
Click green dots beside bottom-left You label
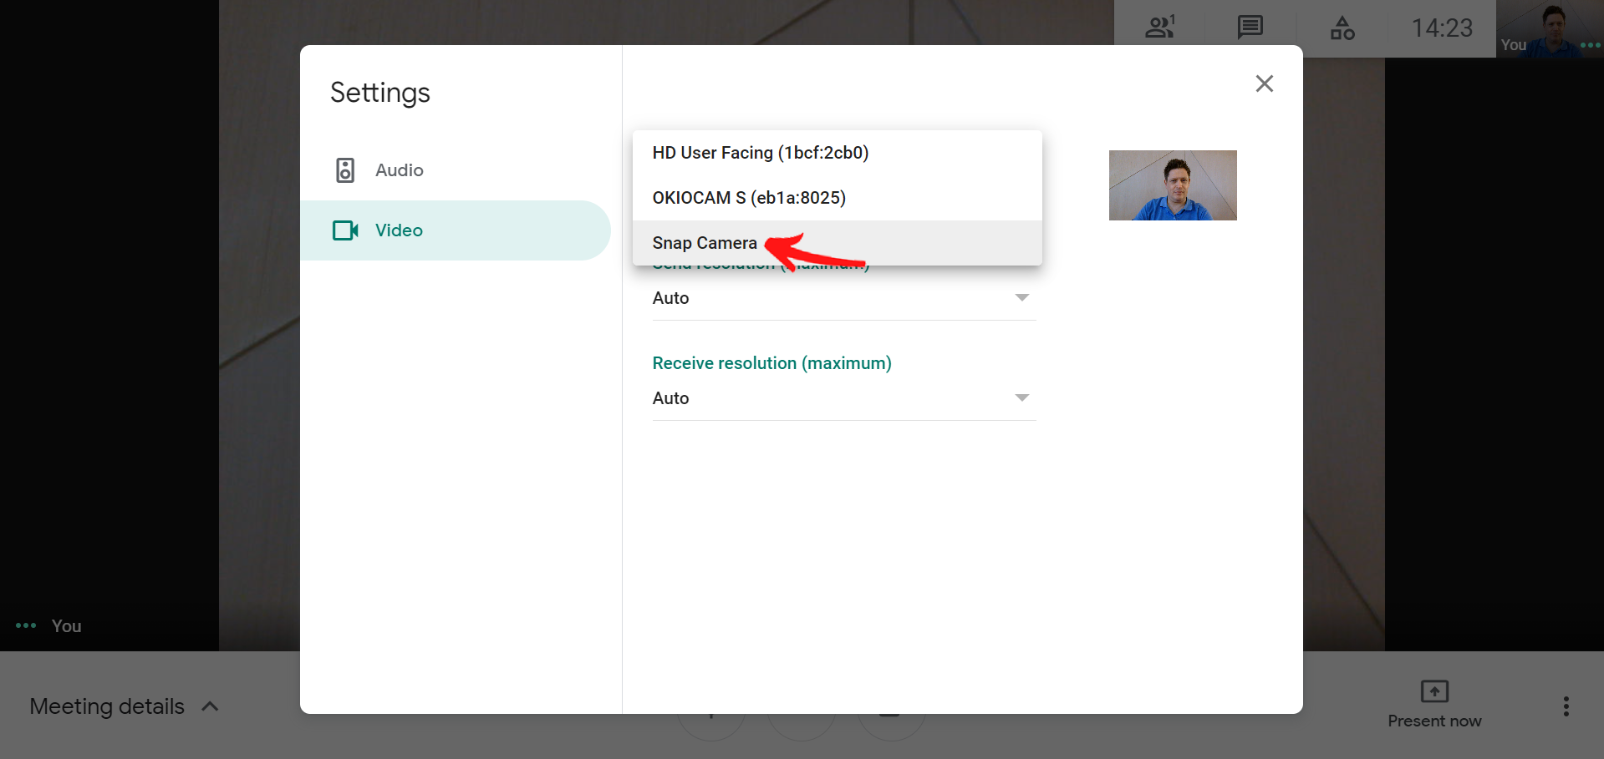26,625
